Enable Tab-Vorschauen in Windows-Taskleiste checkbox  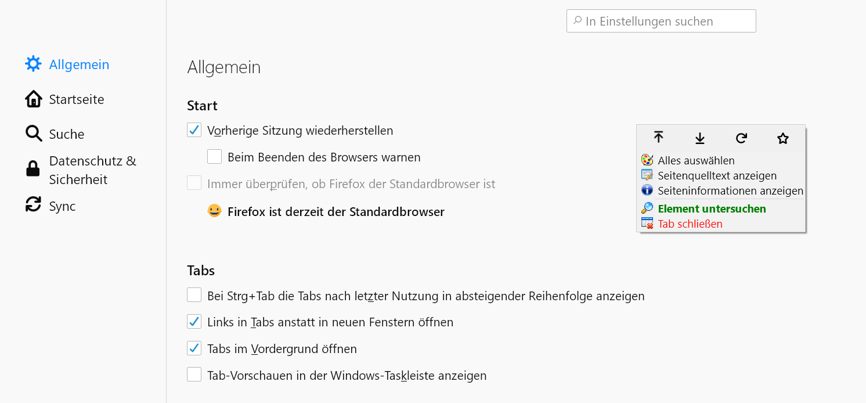tap(194, 375)
